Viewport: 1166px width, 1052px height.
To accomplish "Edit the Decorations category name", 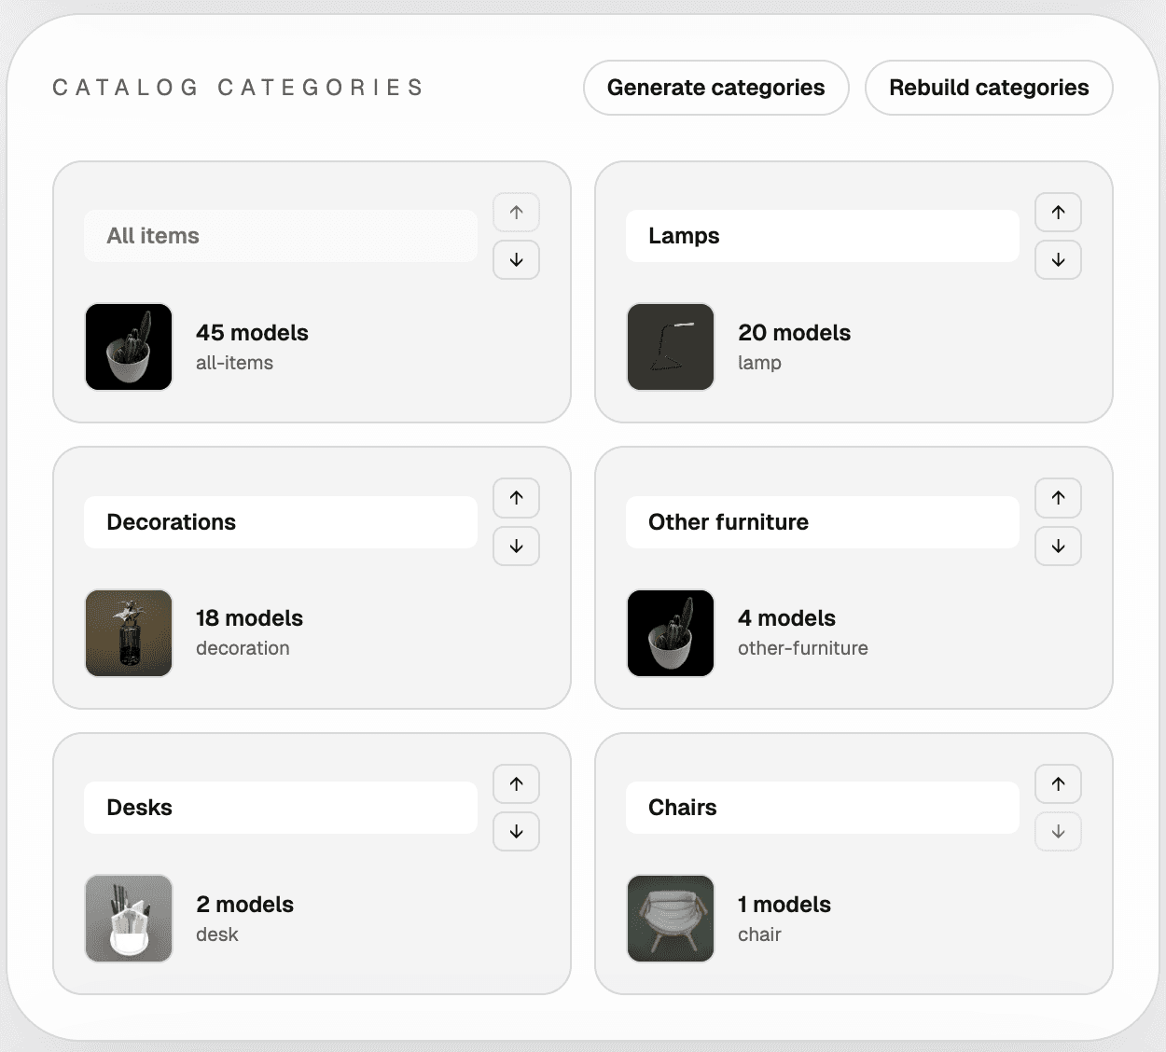I will [280, 522].
